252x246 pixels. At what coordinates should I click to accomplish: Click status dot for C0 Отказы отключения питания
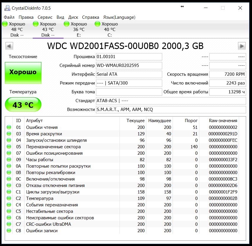pyautogui.click(x=9, y=186)
